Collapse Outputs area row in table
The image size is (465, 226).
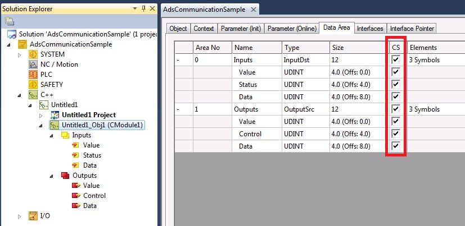pos(178,109)
